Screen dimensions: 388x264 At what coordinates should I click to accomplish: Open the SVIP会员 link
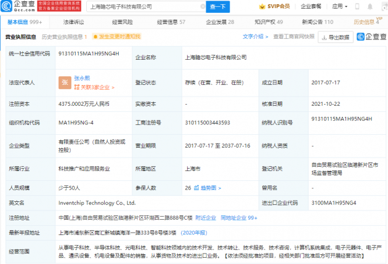(x=278, y=6)
